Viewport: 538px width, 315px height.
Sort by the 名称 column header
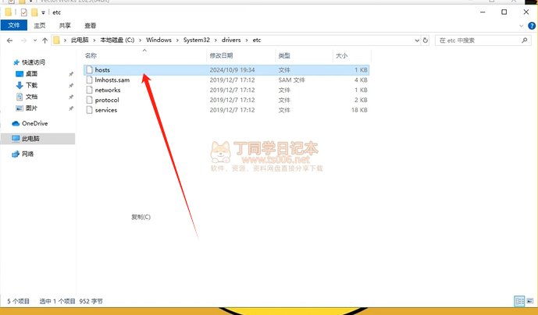coord(91,55)
